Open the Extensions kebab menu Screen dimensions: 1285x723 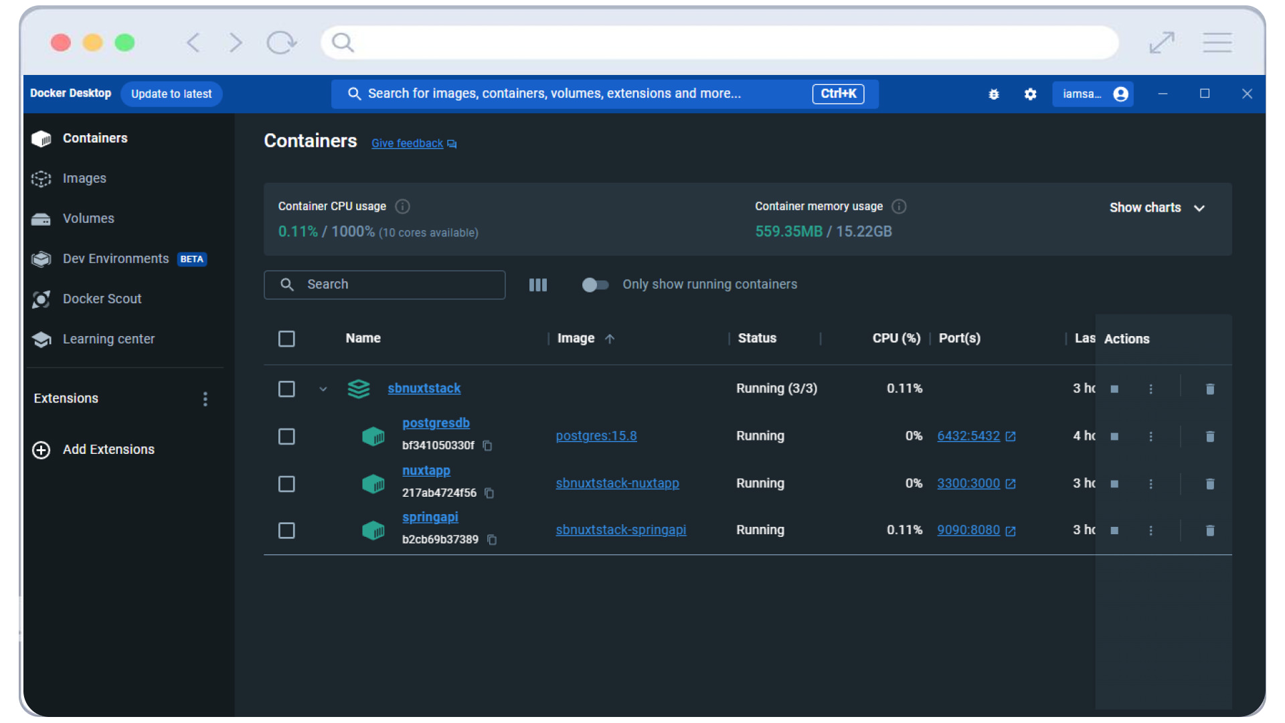click(205, 399)
